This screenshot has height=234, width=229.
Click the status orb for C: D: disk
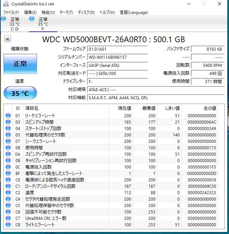pos(3,19)
